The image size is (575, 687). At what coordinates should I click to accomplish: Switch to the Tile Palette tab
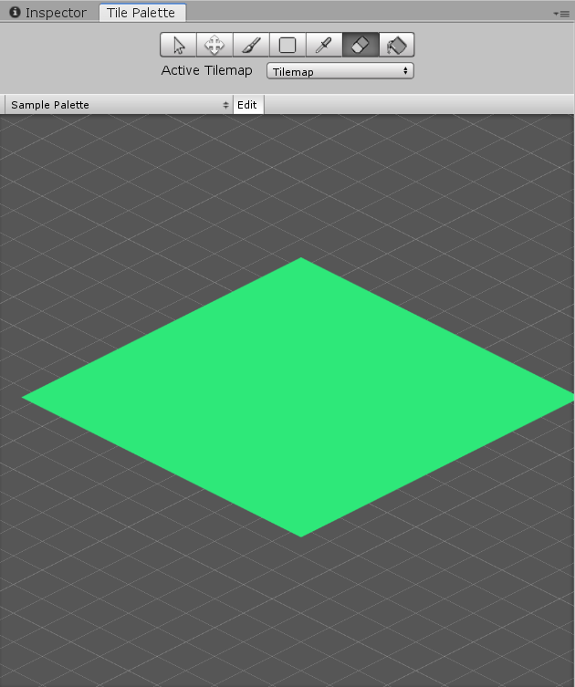point(142,13)
